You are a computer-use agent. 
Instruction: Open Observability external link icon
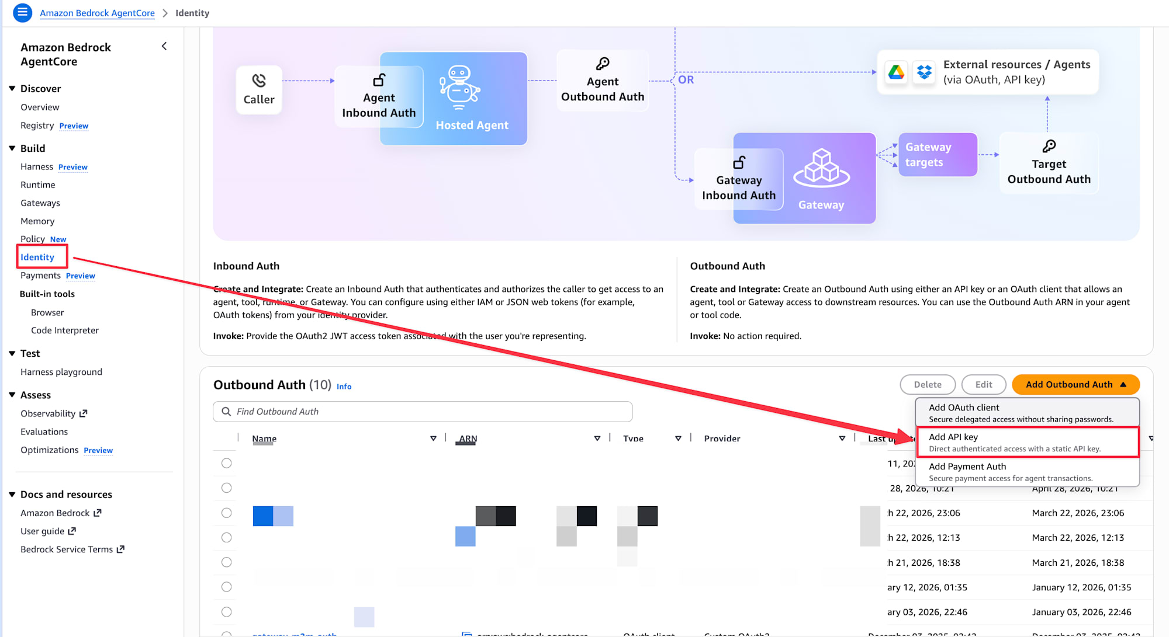coord(84,413)
